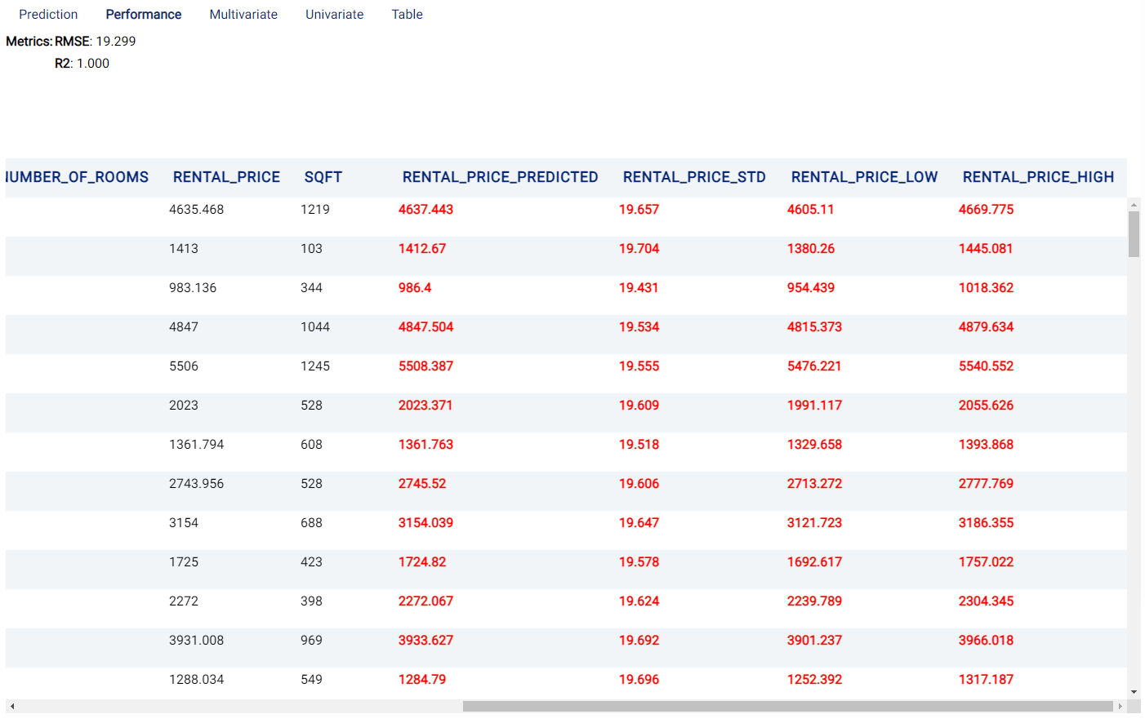Click the RENTAL_PRICE_STD column header
This screenshot has width=1145, height=723.
tap(694, 177)
